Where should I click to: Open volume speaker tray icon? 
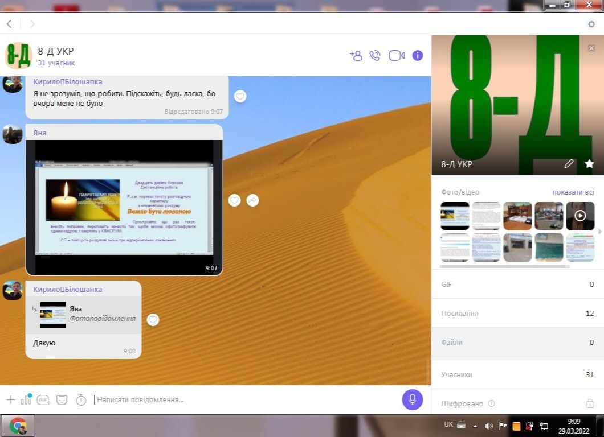tap(489, 426)
